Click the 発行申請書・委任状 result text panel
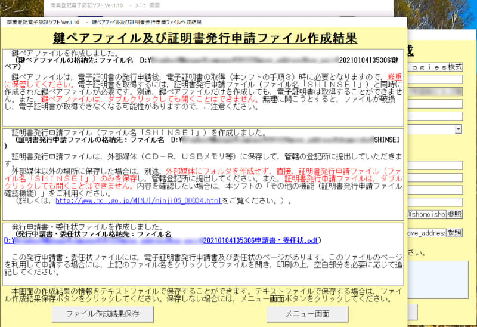Image resolution: width=477 pixels, height=327 pixels. pos(203,254)
